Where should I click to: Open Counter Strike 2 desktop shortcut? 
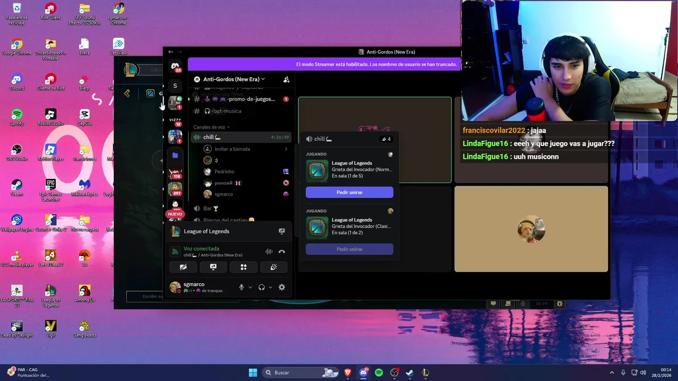pos(51,223)
